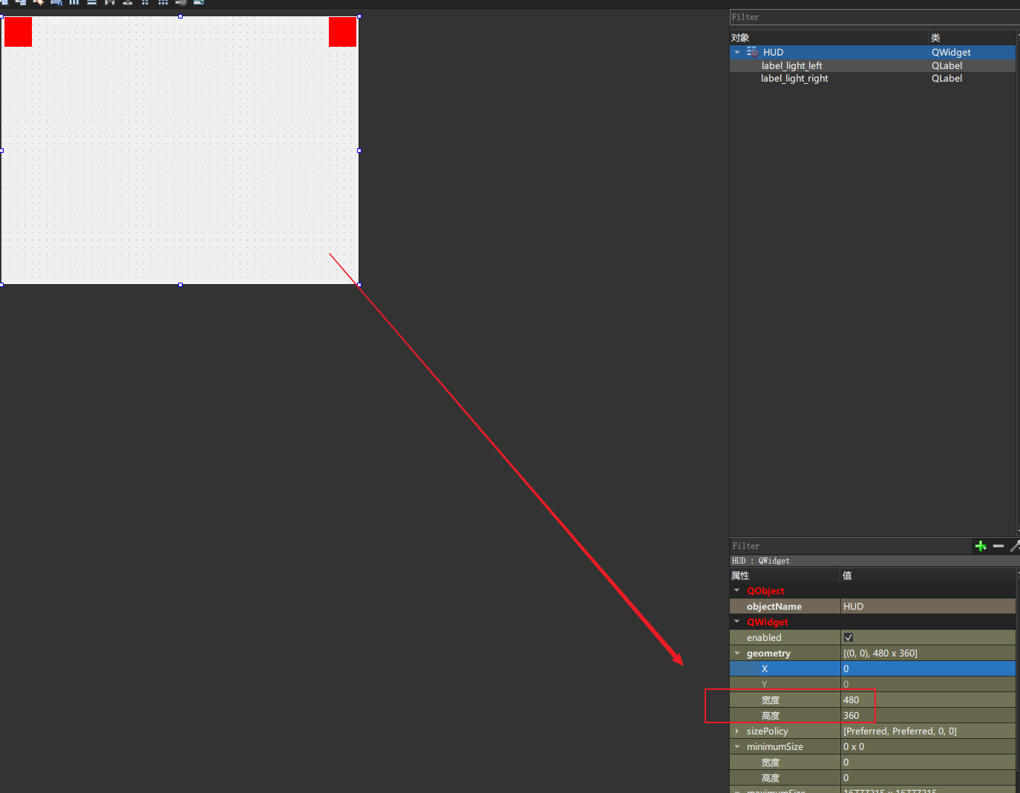
Task: Open the wrench configure icon in Property Editor
Action: pos(1015,546)
